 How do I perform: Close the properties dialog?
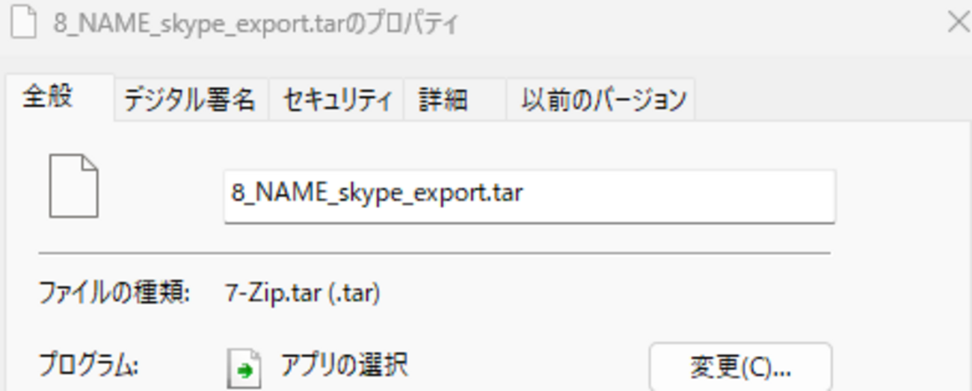958,22
